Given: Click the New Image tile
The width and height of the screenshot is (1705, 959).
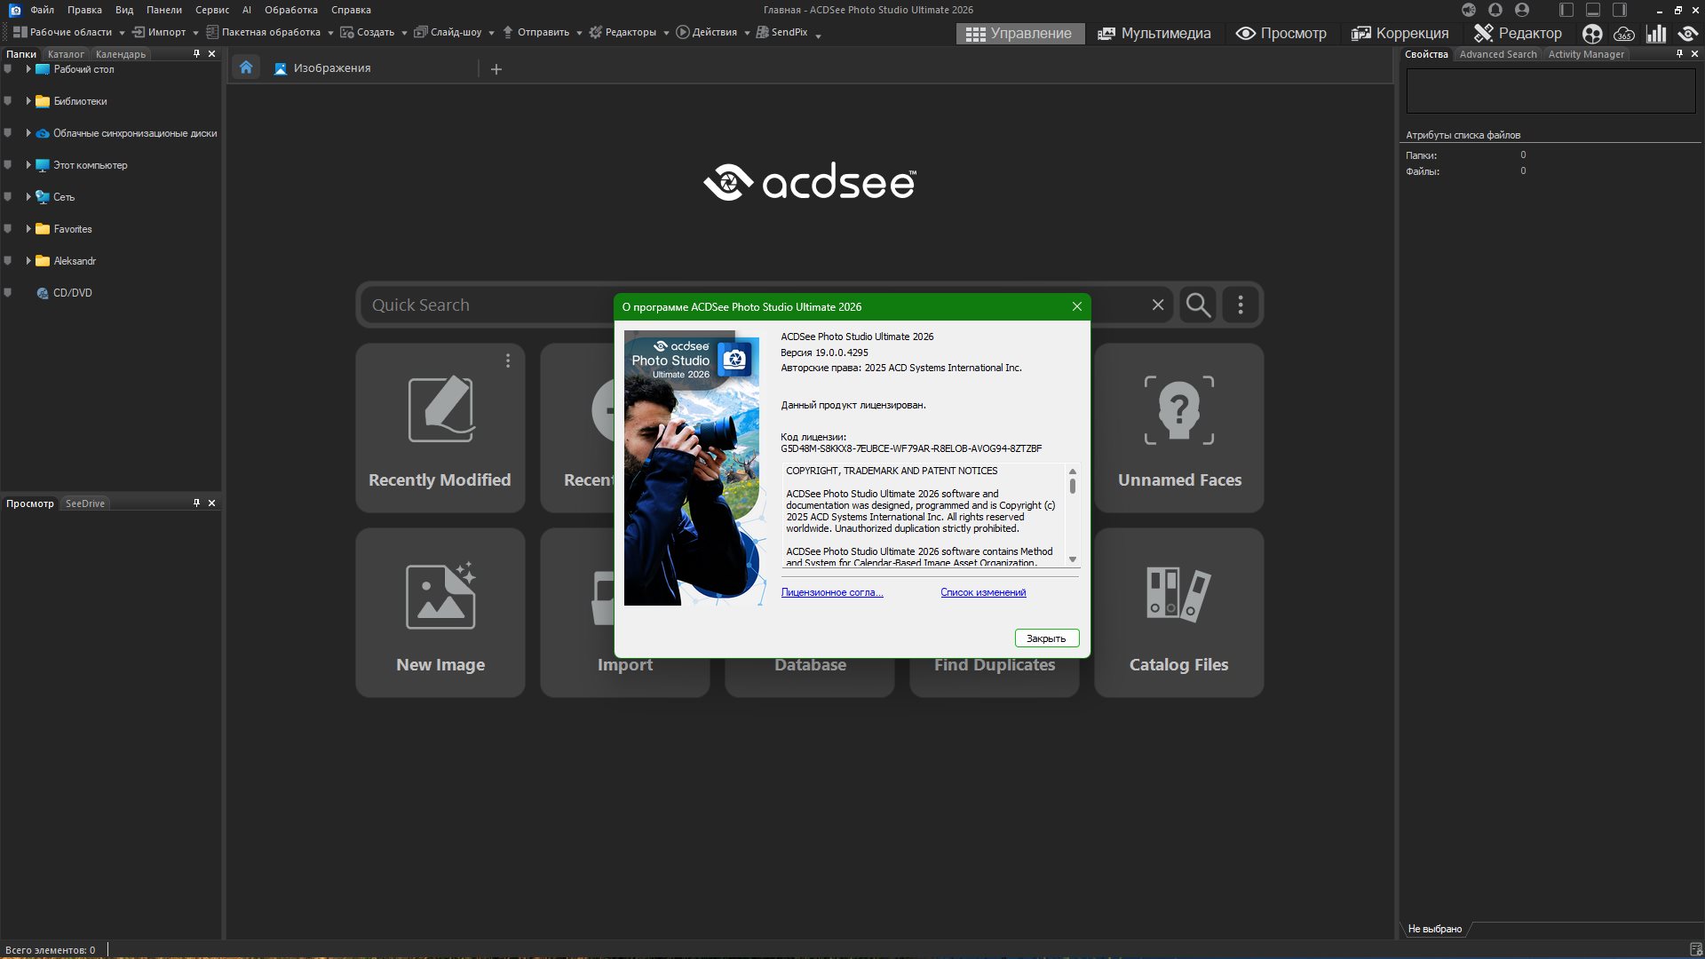Looking at the screenshot, I should (x=440, y=613).
